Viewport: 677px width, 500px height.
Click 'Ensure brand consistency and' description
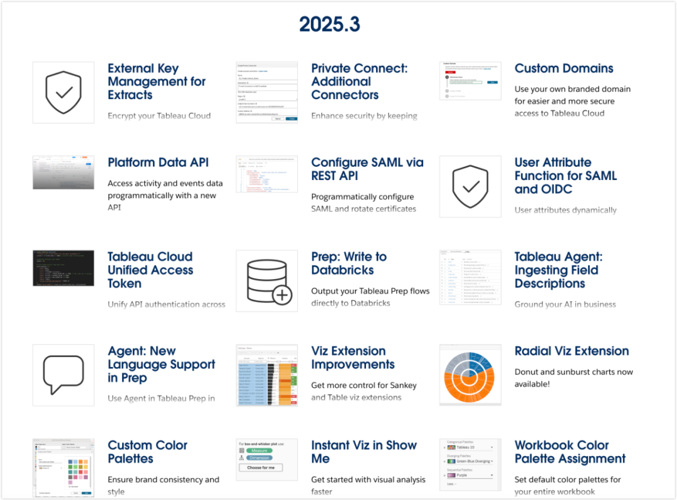coord(164,479)
